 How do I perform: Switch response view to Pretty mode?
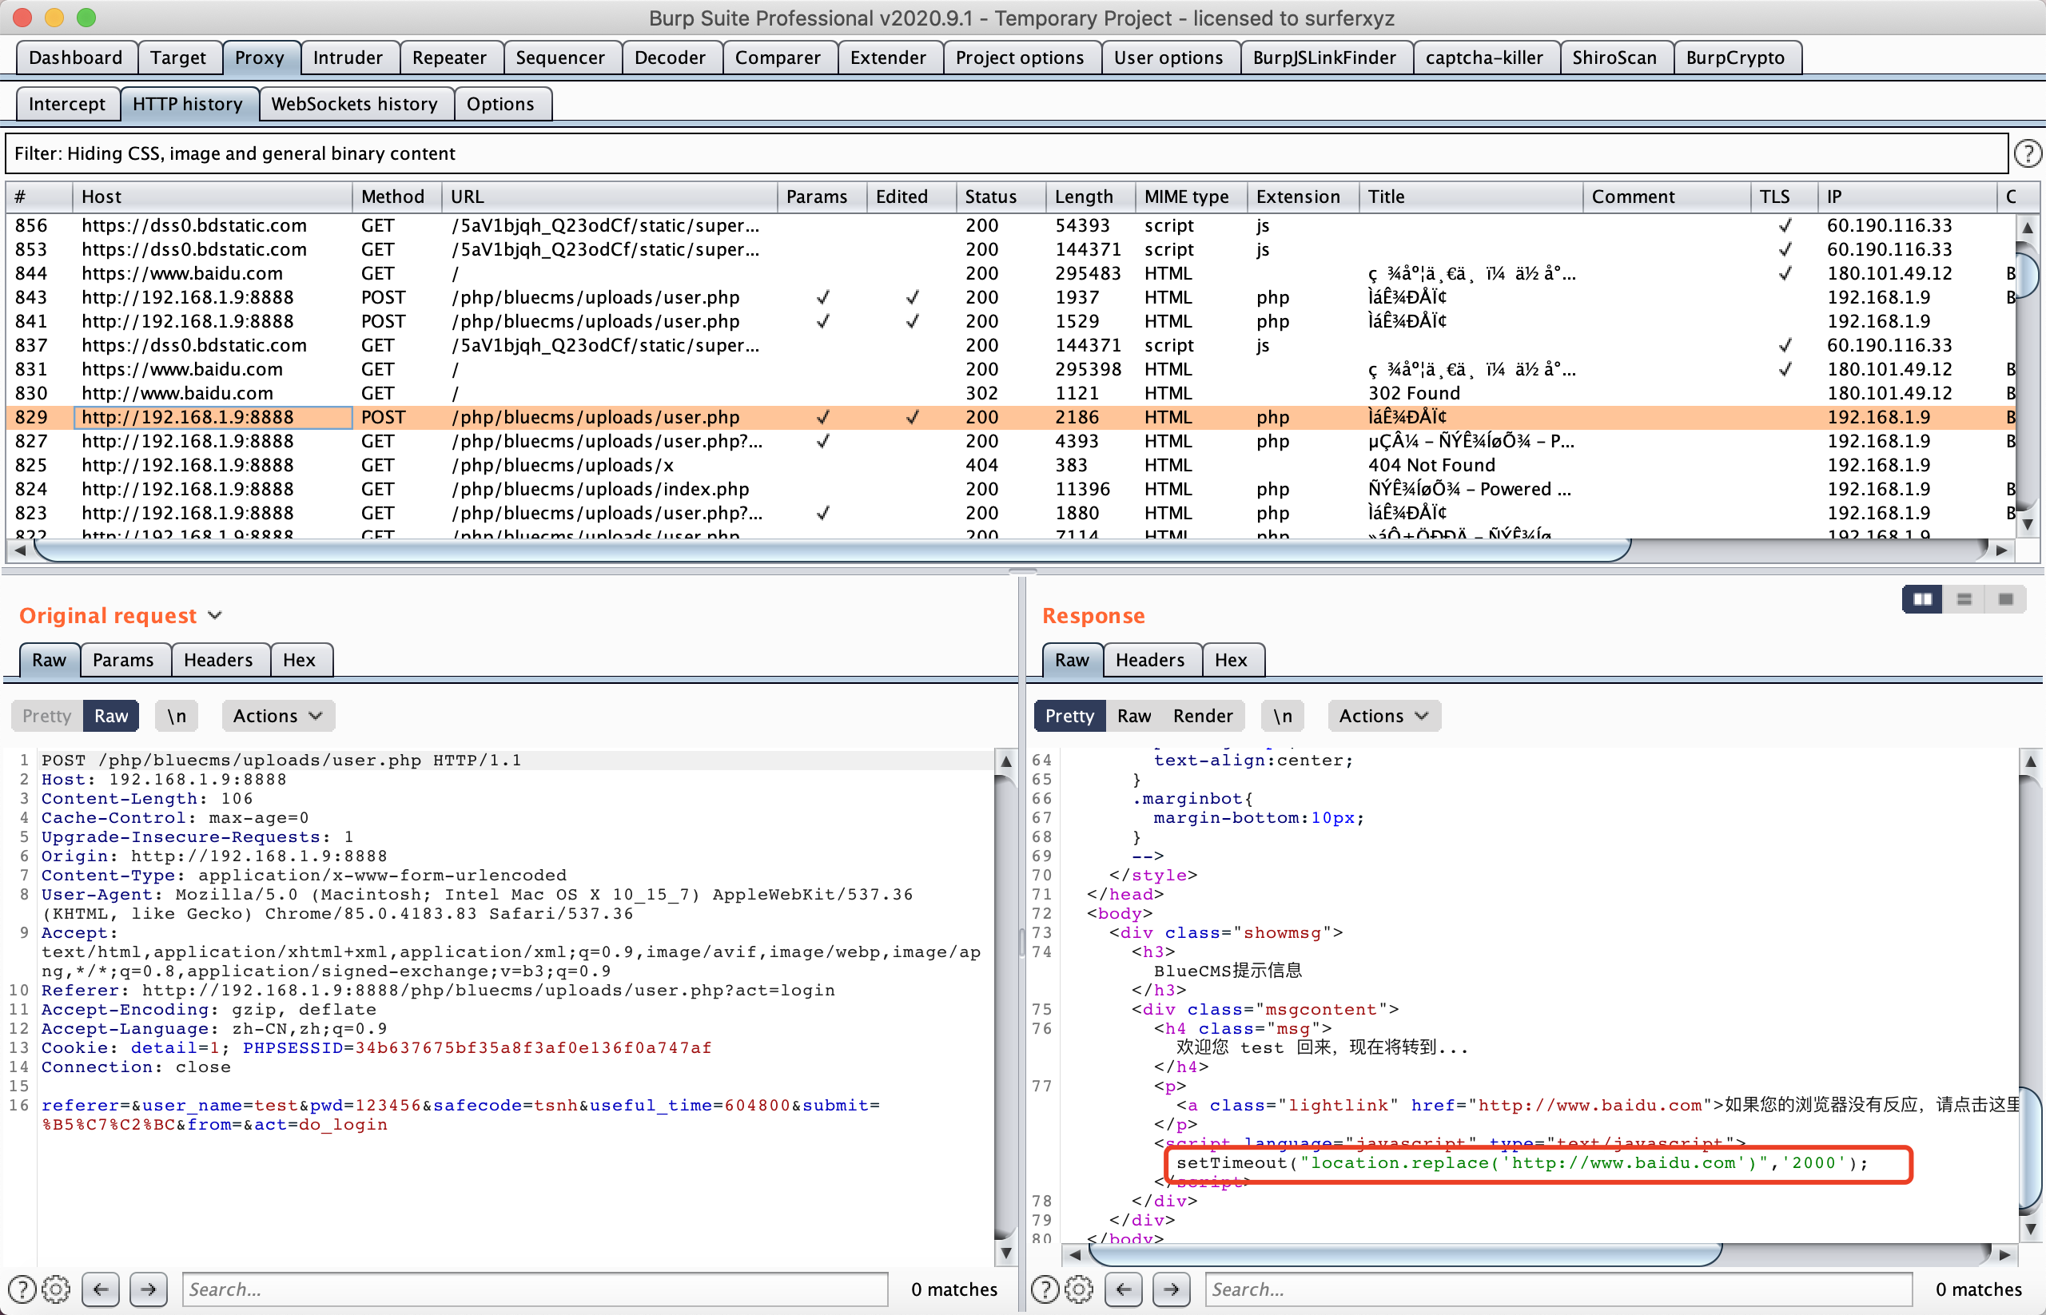pos(1069,716)
